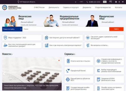Select the first news carousel dot
The image size is (126, 91).
pos(53,60)
